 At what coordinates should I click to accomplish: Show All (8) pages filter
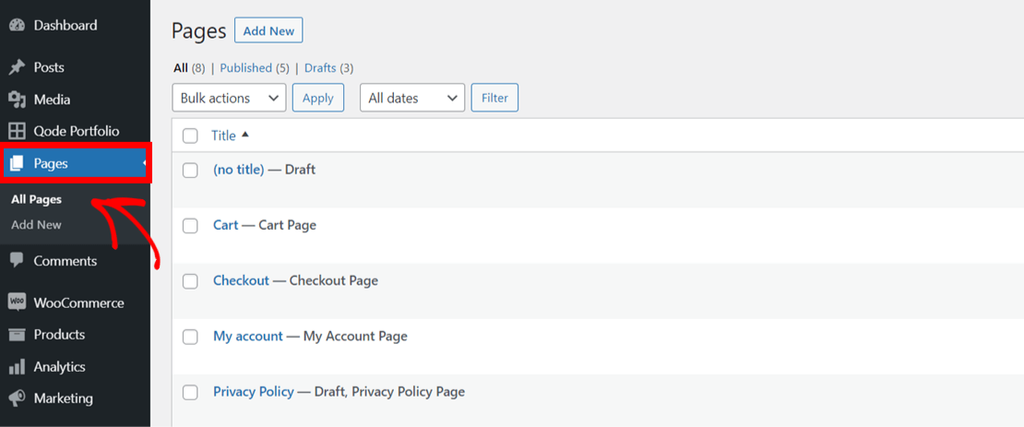[x=189, y=68]
